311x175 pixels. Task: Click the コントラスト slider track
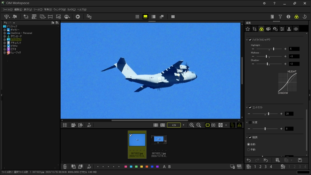[x=265, y=114]
